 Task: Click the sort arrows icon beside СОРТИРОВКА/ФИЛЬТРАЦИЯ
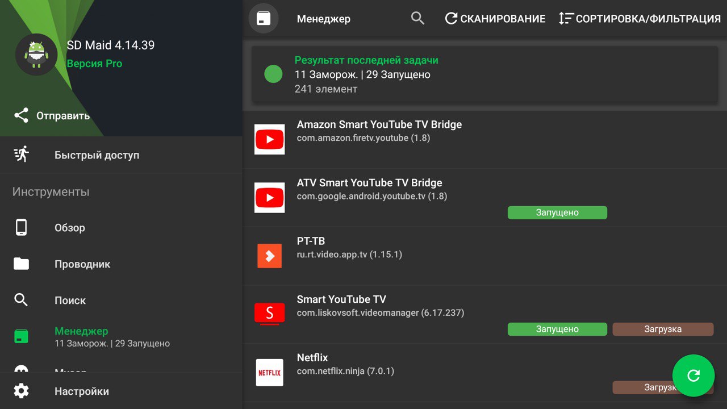pos(565,19)
